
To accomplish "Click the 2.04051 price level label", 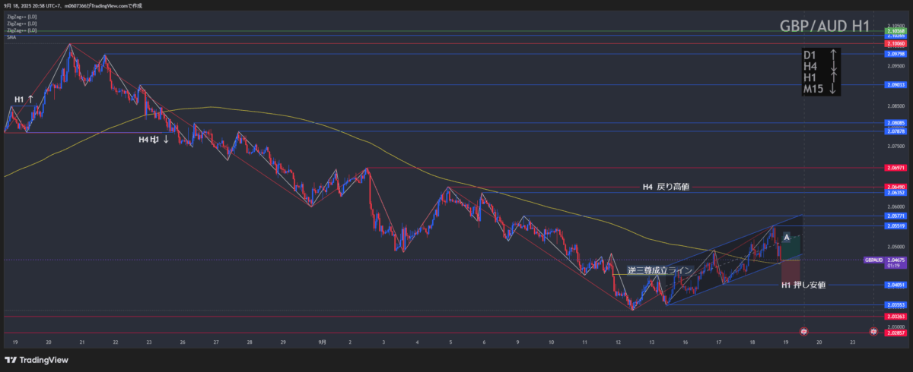I will (895, 285).
